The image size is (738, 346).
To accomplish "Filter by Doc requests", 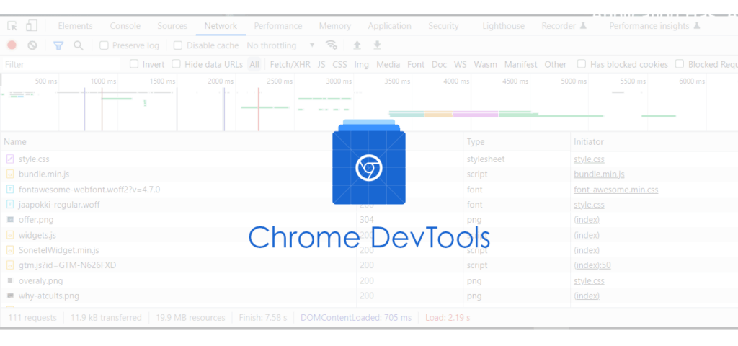I will [439, 64].
